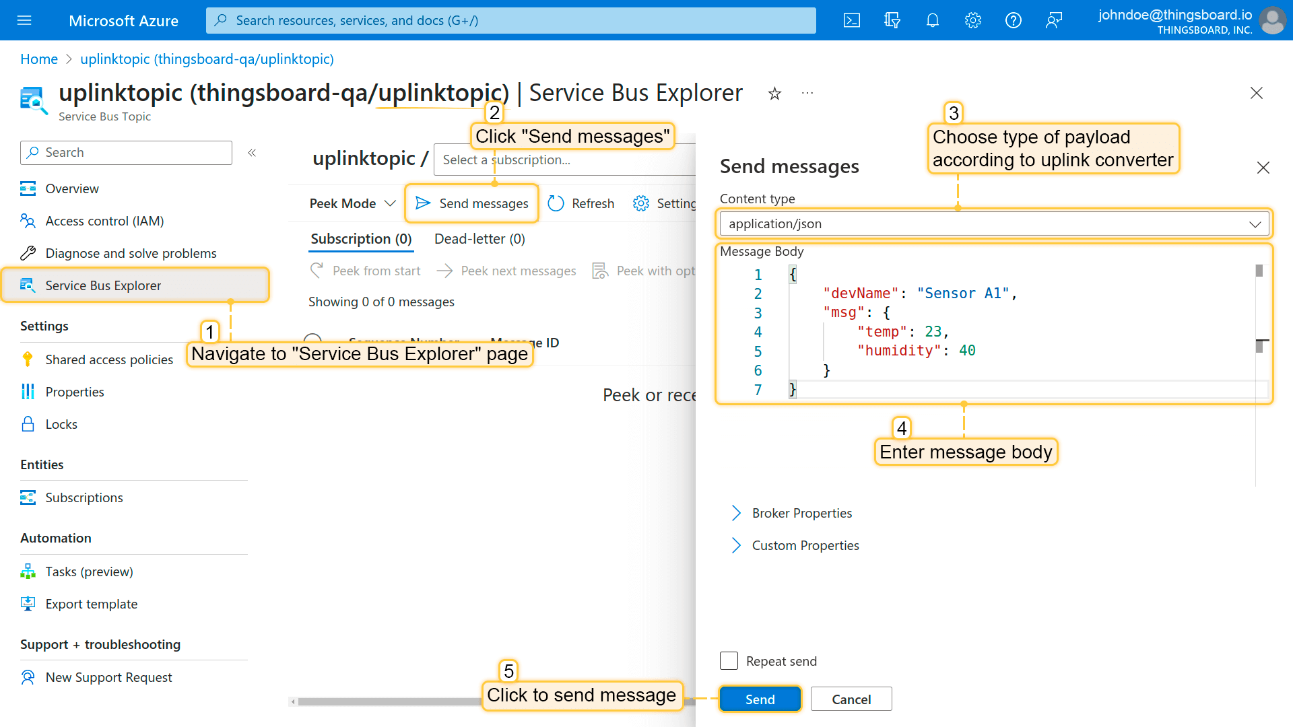Switch to the Dead-letter (0) tab

(479, 239)
